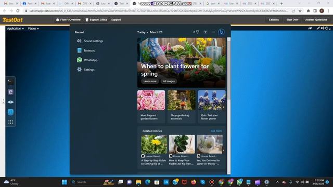The width and height of the screenshot is (333, 187).
Task: Click the Y profile icon in search panel
Action: coord(206,32)
